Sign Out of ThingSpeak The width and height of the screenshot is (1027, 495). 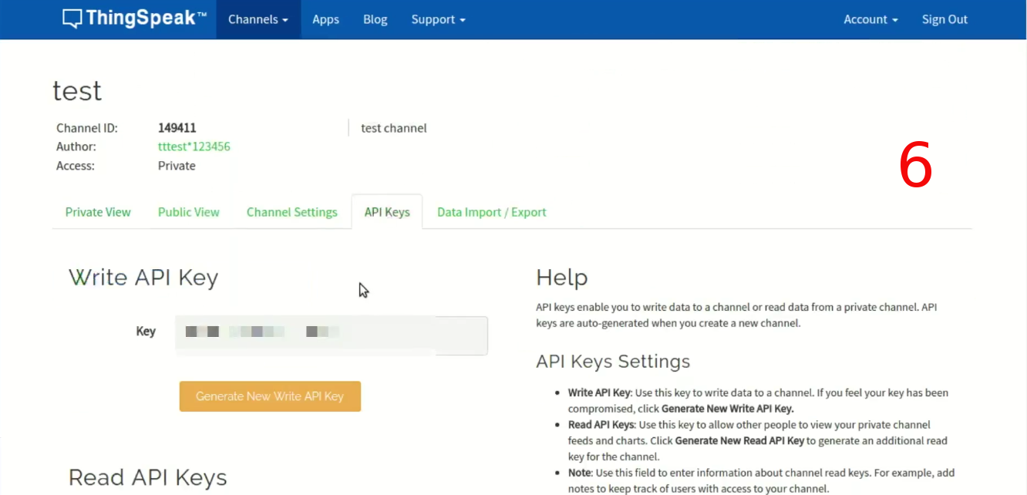(x=945, y=19)
